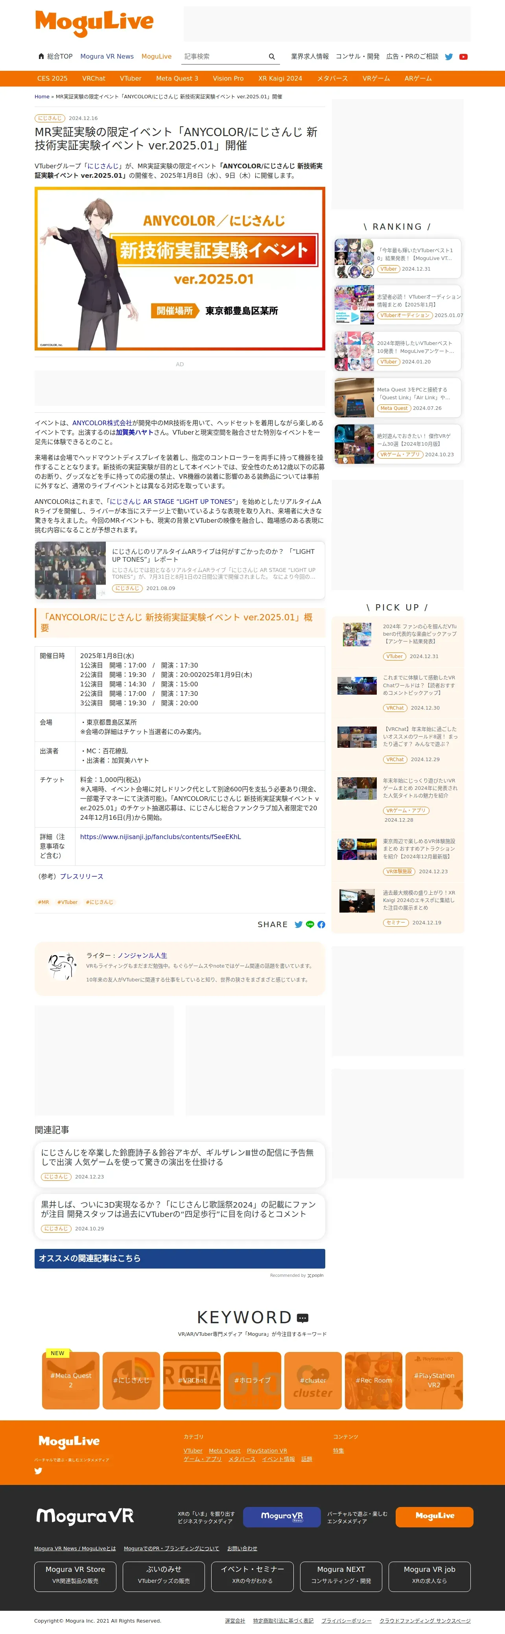Open the 加賀美ハヤト link in the article
505x1634 pixels.
click(x=135, y=432)
